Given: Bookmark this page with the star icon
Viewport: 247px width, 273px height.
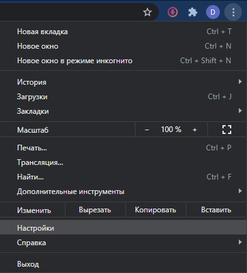Looking at the screenshot, I should click(x=147, y=12).
